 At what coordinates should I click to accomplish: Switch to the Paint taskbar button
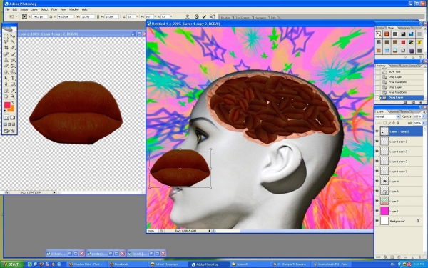point(332,264)
